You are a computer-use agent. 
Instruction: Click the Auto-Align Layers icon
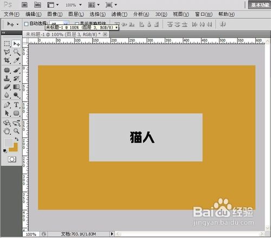point(223,24)
